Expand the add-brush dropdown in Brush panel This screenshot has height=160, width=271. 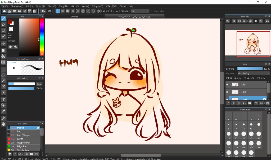pos(22,154)
